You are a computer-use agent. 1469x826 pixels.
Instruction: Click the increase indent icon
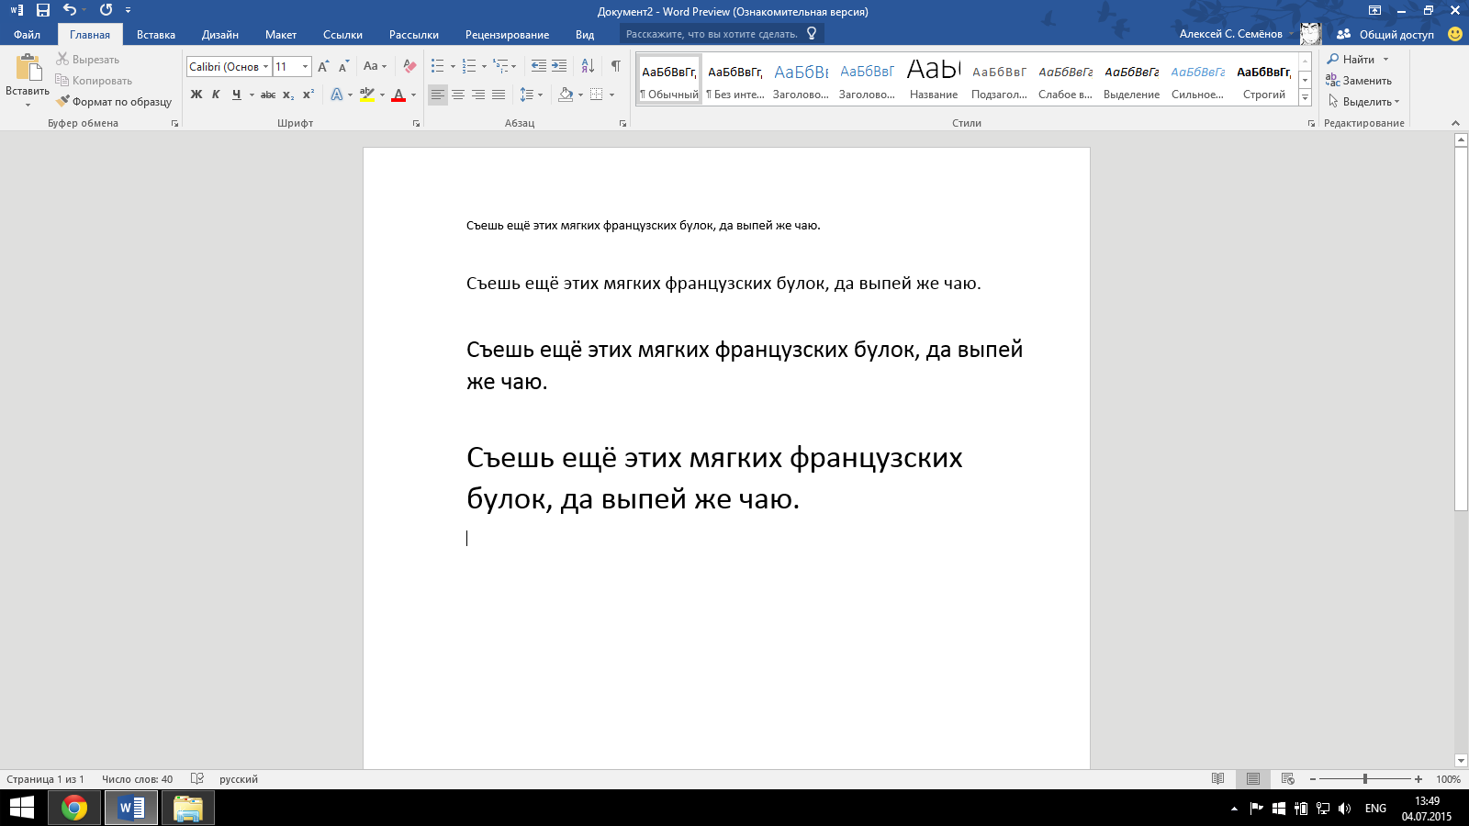tap(559, 66)
